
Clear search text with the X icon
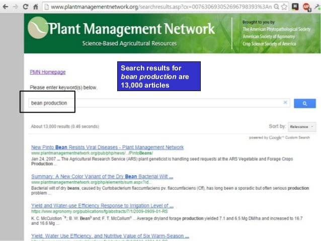(x=285, y=102)
